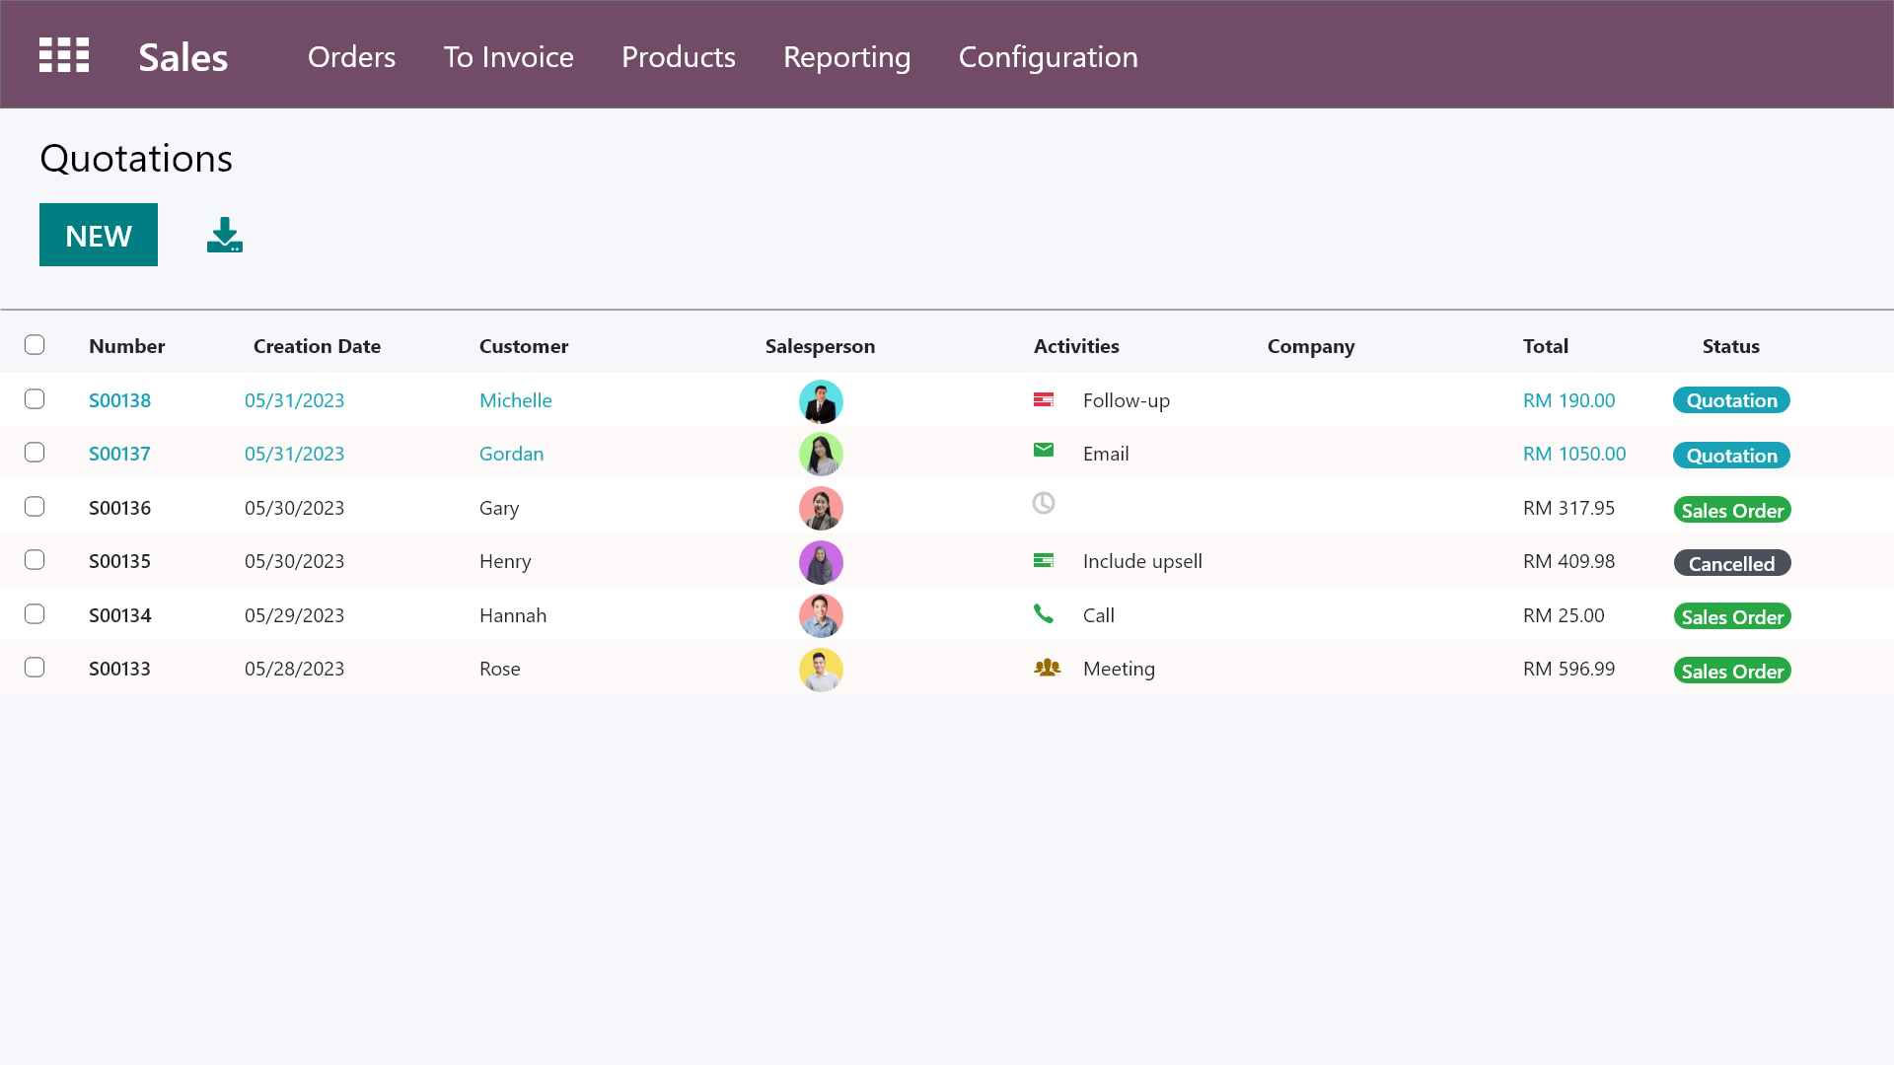Open the To Invoice menu
Image resolution: width=1894 pixels, height=1065 pixels.
[x=508, y=57]
